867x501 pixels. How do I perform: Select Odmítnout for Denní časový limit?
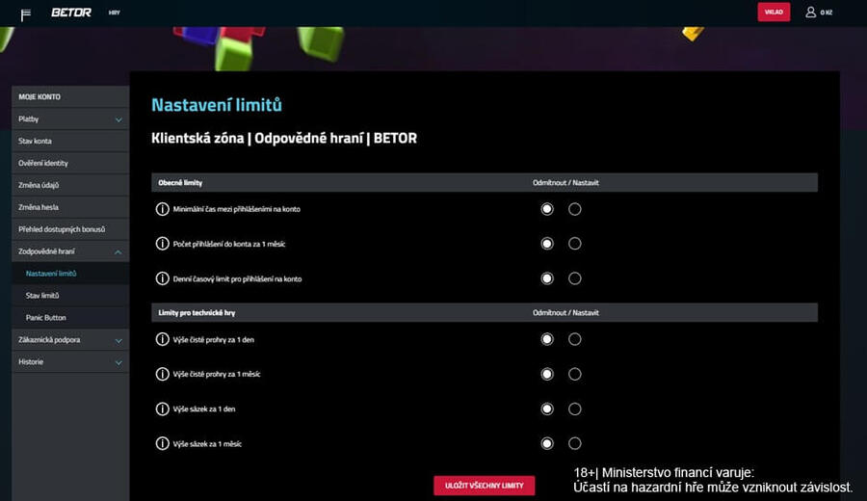[x=547, y=278]
